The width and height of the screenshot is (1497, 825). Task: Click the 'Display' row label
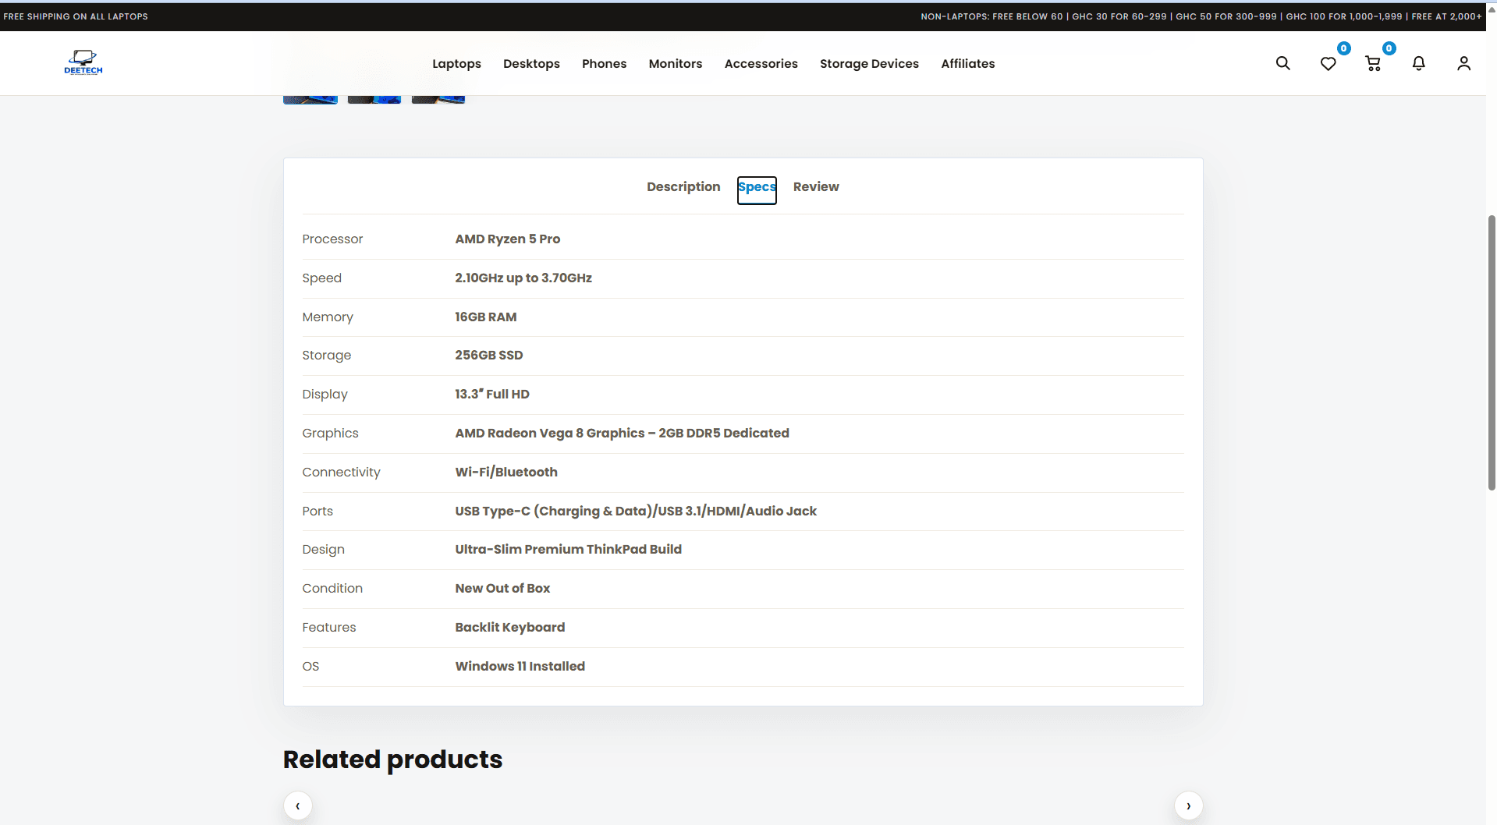[x=325, y=394]
